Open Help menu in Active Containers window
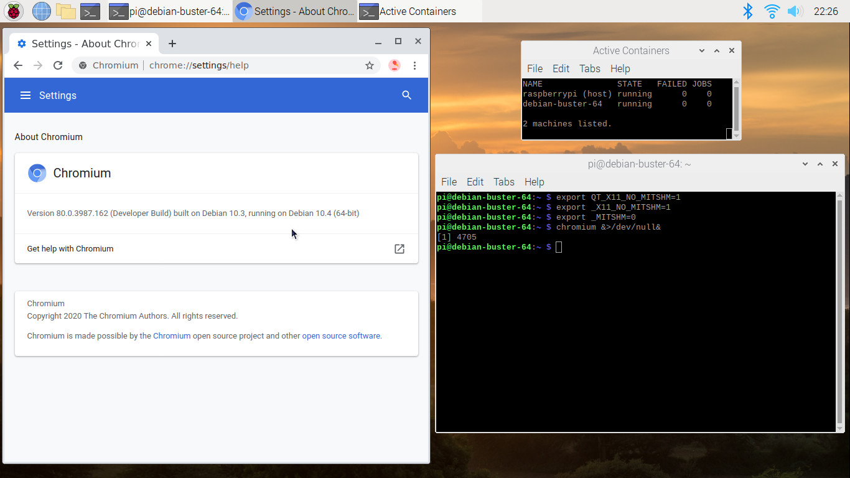 point(620,68)
